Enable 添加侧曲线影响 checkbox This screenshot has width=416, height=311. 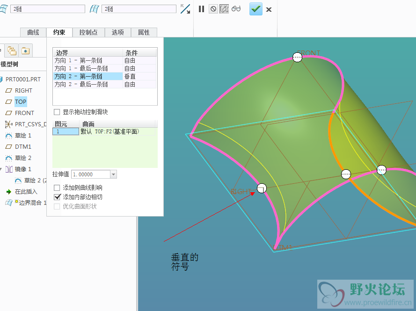click(x=57, y=188)
